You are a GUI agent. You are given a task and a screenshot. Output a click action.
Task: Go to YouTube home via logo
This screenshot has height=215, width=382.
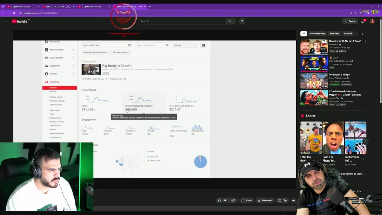point(20,21)
